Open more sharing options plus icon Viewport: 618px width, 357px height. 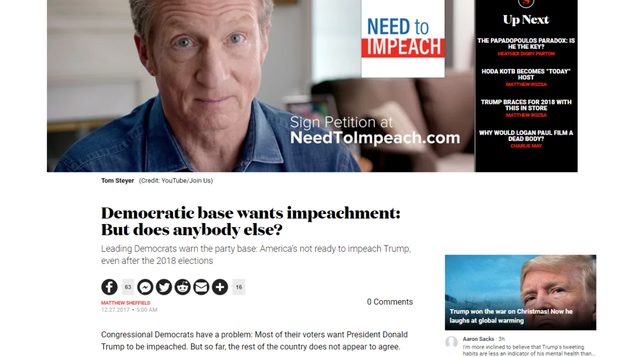coord(220,287)
